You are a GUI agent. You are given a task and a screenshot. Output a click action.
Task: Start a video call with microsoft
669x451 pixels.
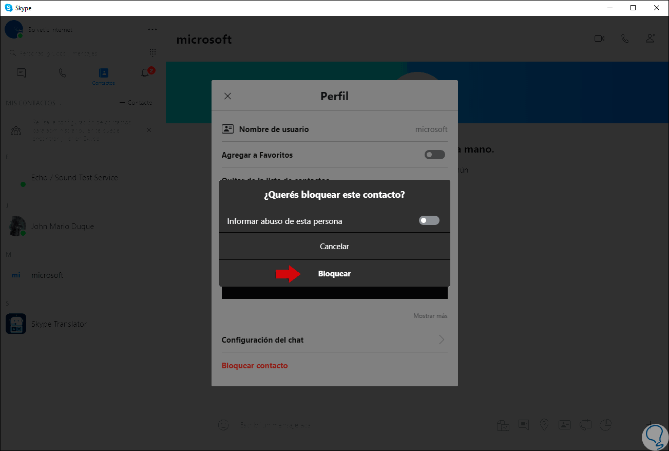coord(599,39)
